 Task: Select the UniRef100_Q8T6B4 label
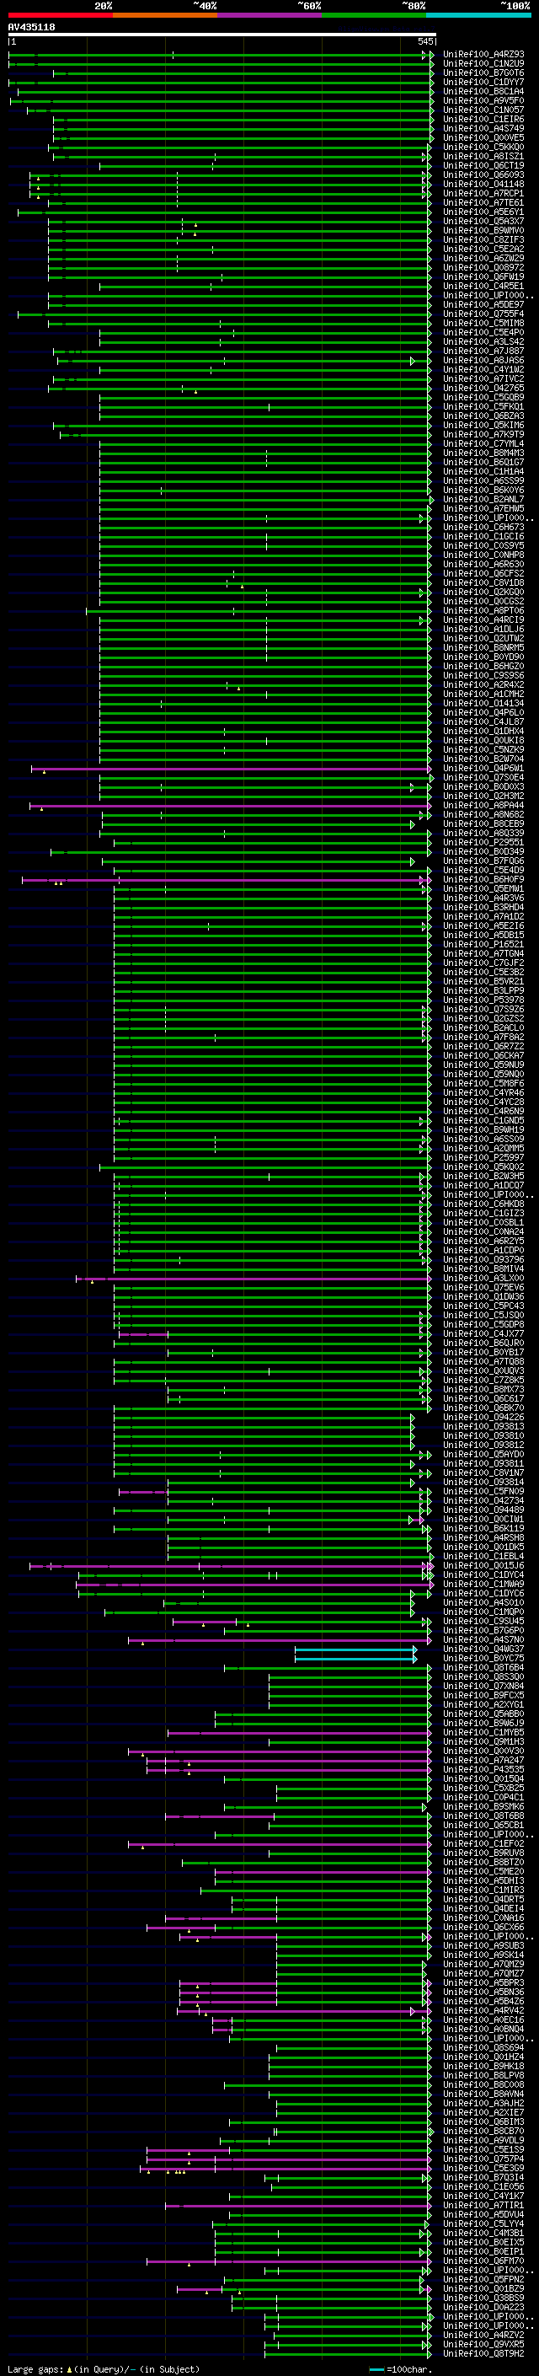(x=483, y=1666)
